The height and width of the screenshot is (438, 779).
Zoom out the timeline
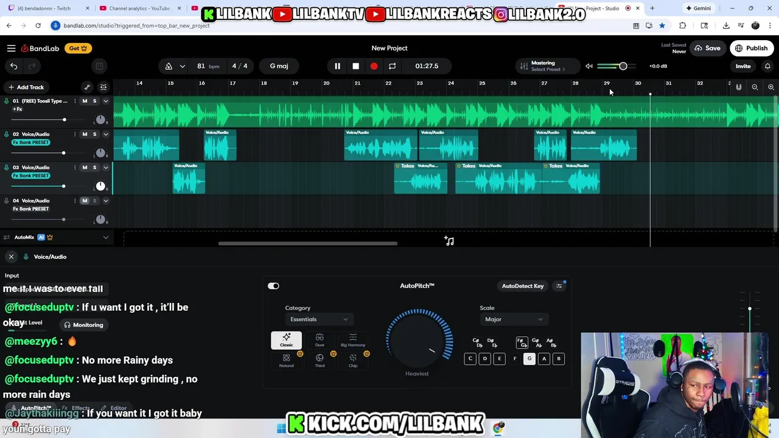click(755, 87)
